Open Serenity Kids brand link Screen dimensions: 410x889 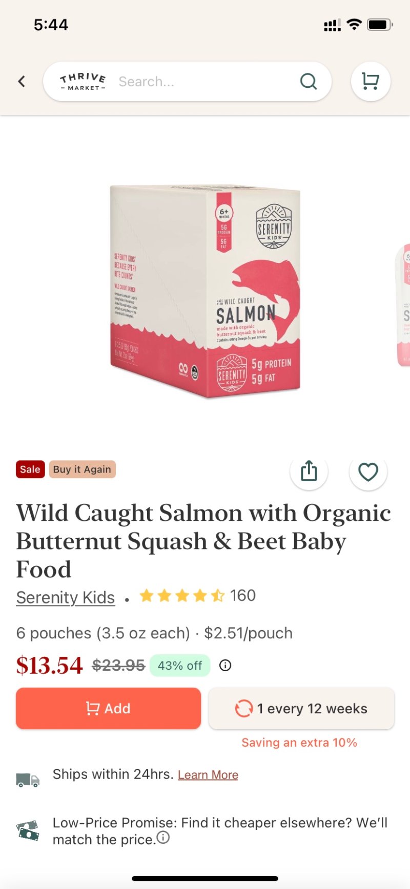tap(66, 597)
